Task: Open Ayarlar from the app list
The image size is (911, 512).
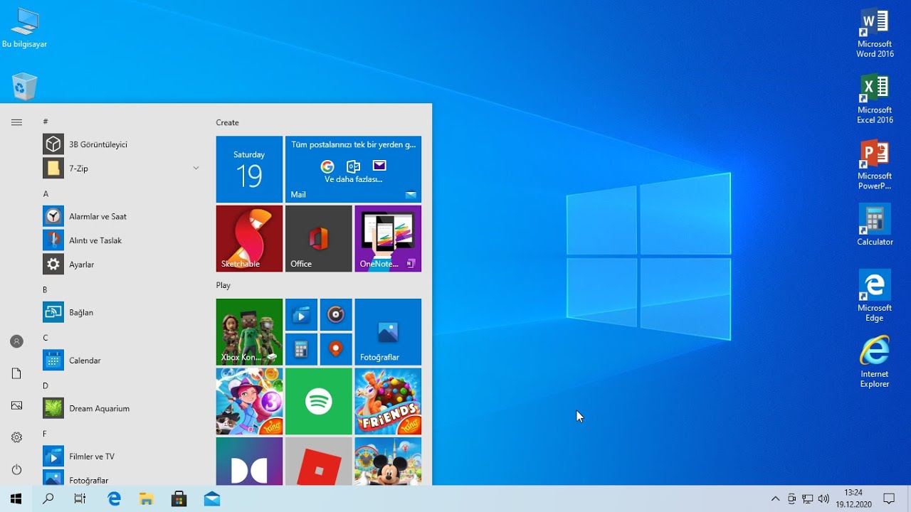Action: (x=121, y=265)
